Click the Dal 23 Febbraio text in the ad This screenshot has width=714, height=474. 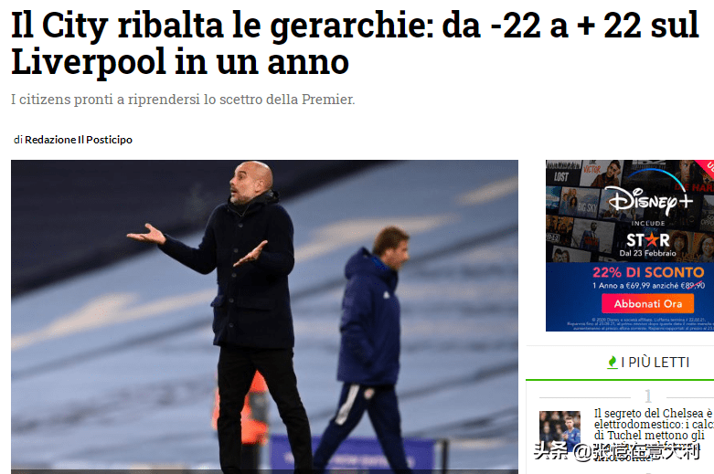[x=647, y=253]
